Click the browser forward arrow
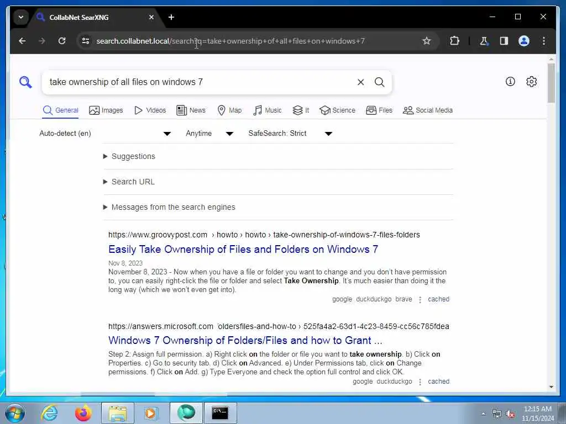The image size is (566, 424). (42, 41)
